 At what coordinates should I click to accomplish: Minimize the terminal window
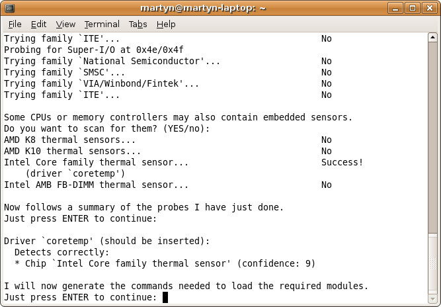coord(395,8)
